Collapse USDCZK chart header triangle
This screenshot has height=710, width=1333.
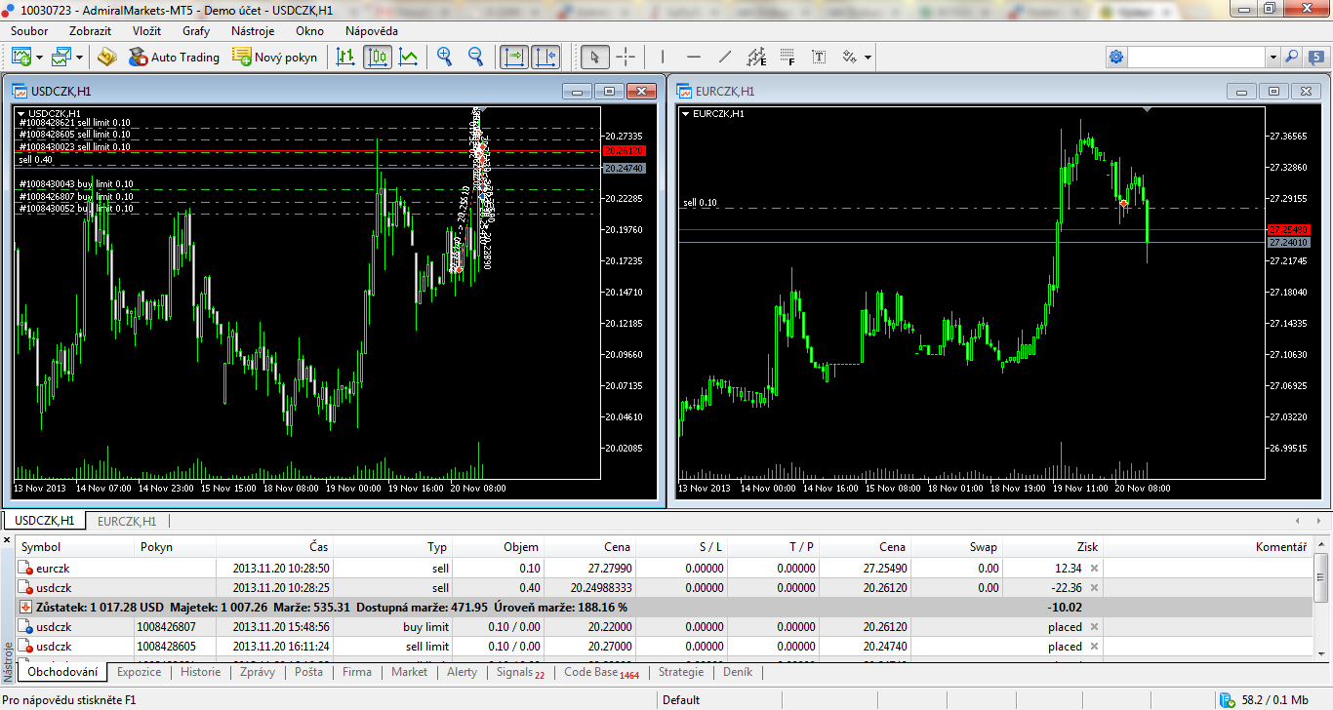[x=21, y=113]
